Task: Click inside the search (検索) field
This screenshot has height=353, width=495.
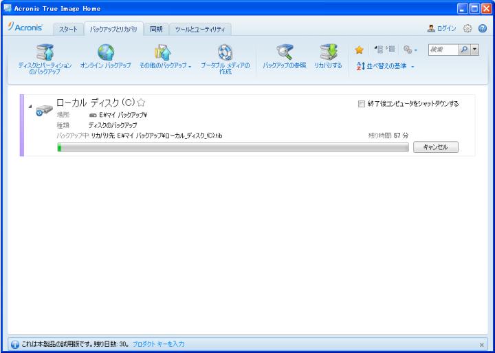Action: [x=443, y=50]
